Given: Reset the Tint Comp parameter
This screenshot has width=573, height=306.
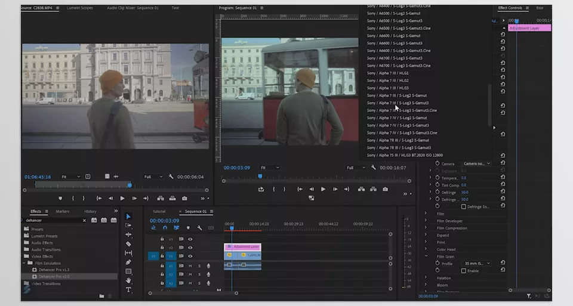Looking at the screenshot, I should coord(503,184).
